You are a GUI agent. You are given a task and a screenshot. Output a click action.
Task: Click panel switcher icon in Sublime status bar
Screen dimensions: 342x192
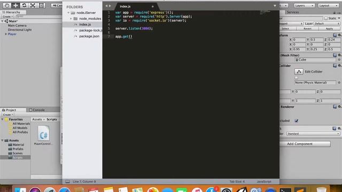68,181
